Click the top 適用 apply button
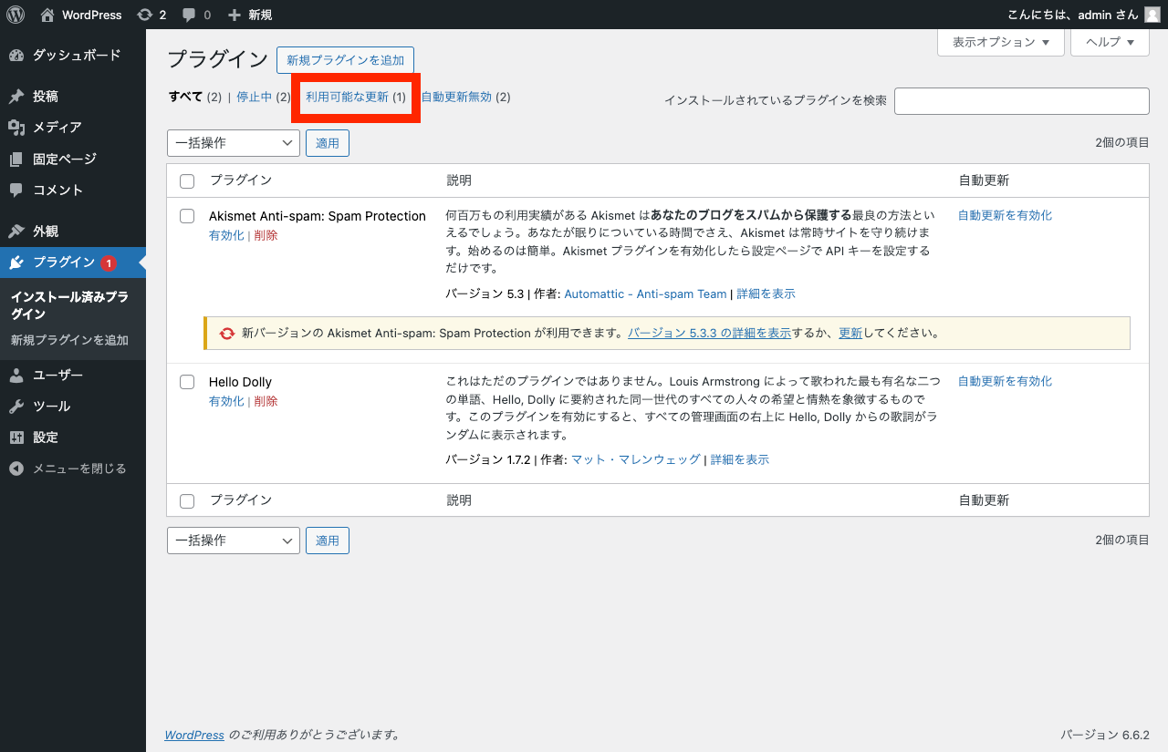1168x752 pixels. coord(328,143)
